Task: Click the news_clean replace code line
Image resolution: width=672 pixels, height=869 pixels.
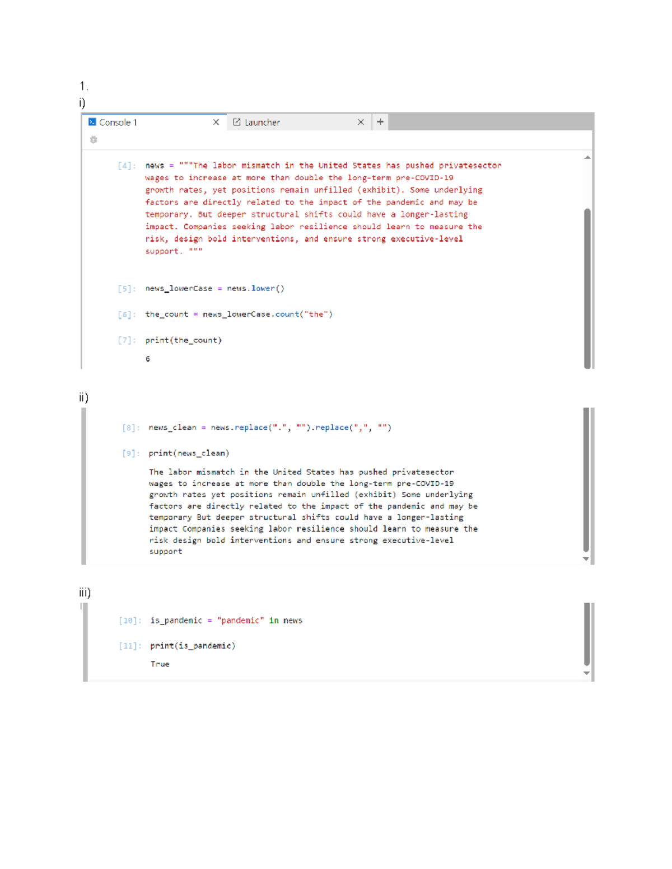Action: pyautogui.click(x=270, y=428)
